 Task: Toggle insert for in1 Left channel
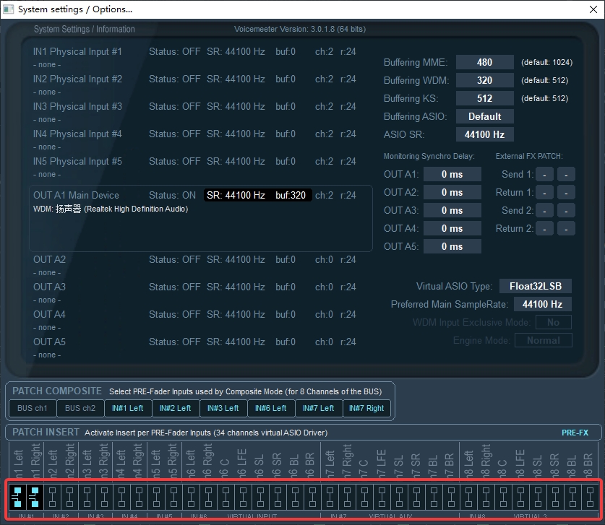click(17, 496)
